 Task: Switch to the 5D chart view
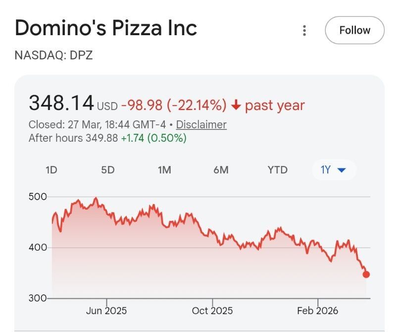pyautogui.click(x=107, y=170)
